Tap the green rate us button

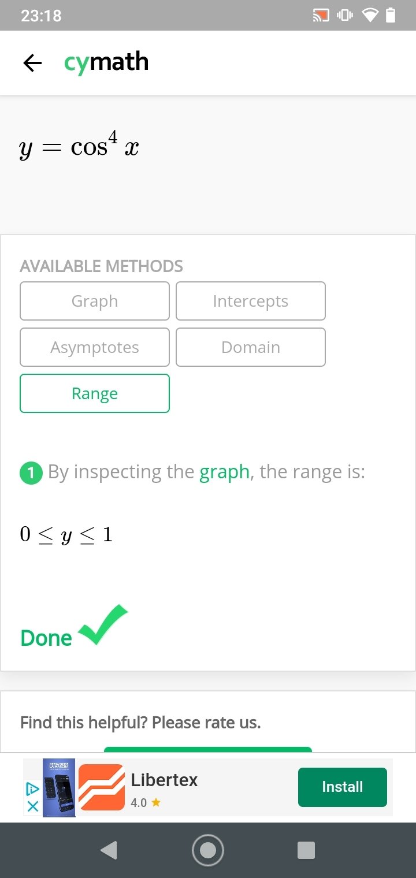pyautogui.click(x=208, y=749)
